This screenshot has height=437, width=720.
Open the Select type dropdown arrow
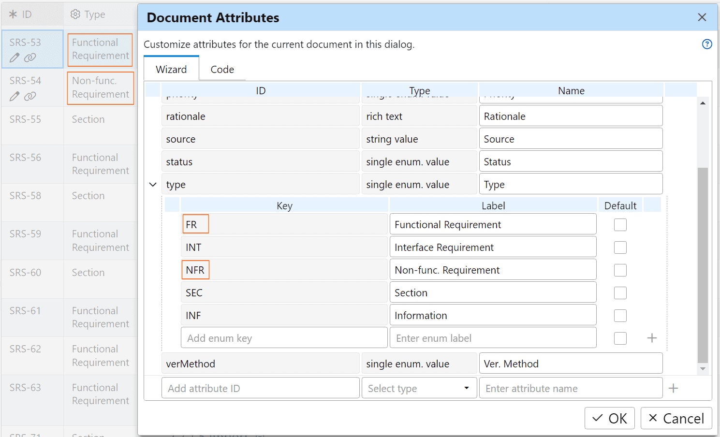click(466, 388)
